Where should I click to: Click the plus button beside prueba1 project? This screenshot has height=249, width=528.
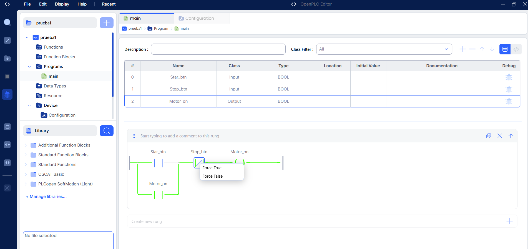107,23
